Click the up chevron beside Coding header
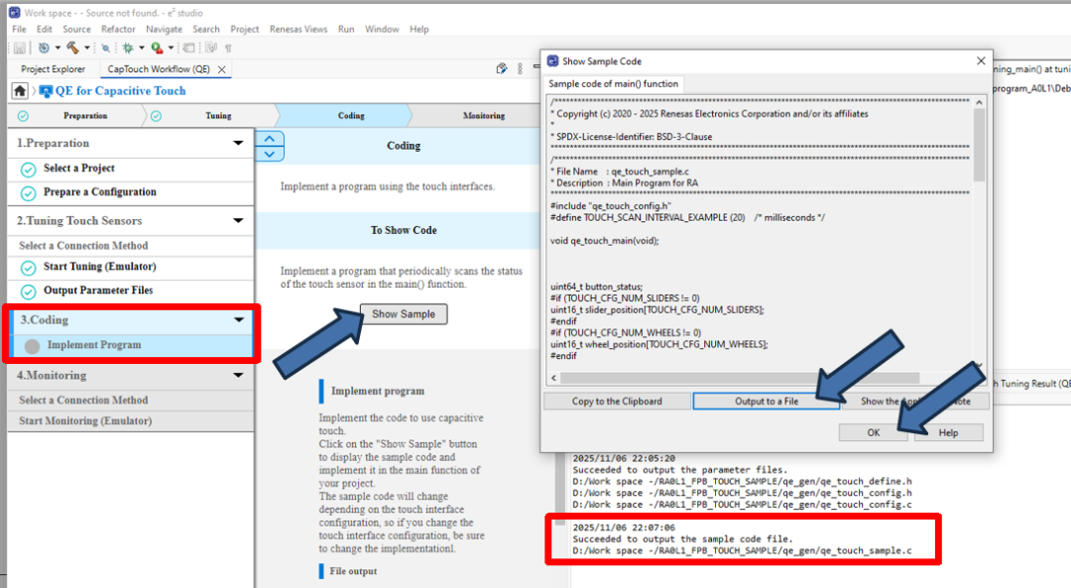 (270, 139)
